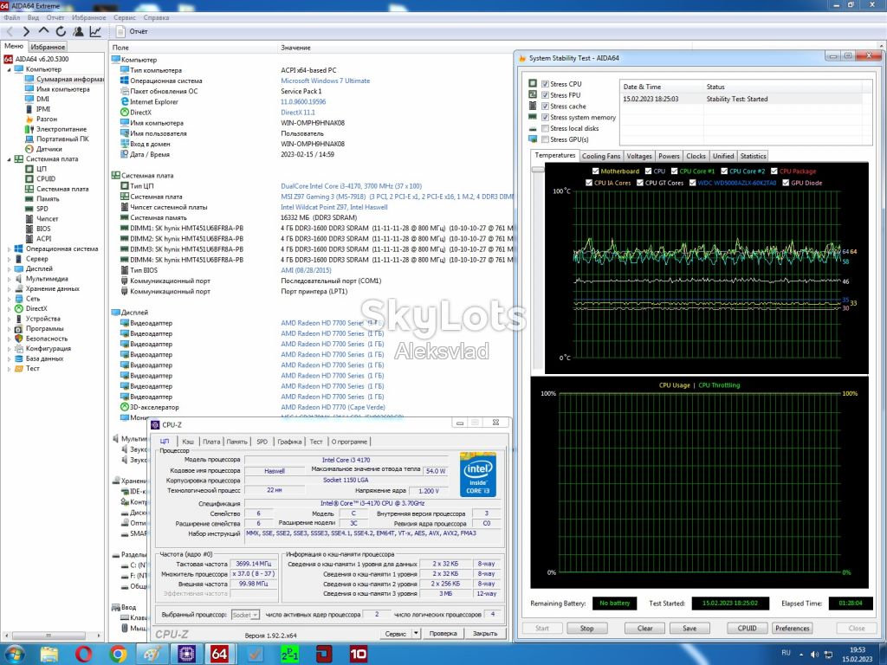Expand the Операционная система tree node
This screenshot has width=887, height=665.
9,249
